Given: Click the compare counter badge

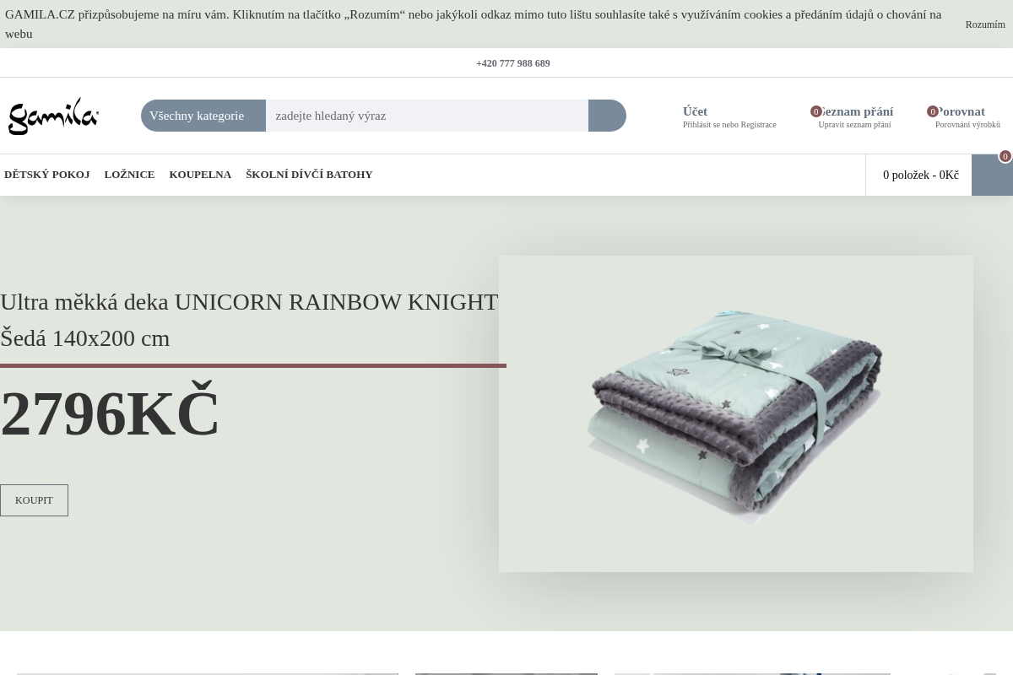Looking at the screenshot, I should point(933,111).
